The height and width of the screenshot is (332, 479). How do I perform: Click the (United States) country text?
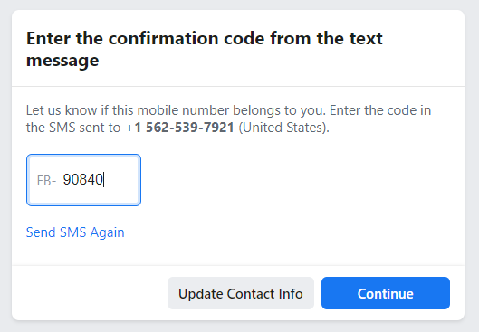(x=283, y=128)
